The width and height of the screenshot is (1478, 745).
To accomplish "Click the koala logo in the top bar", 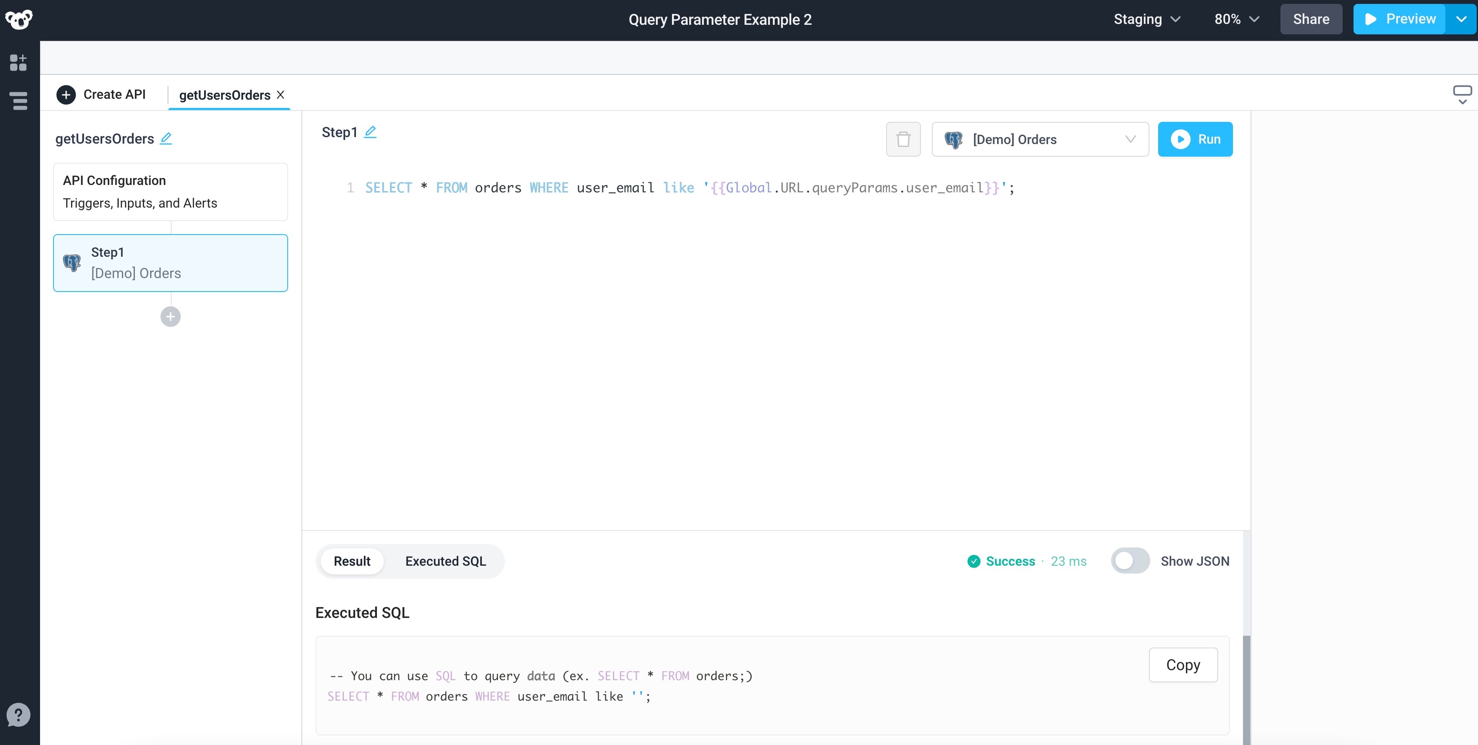I will coord(19,19).
